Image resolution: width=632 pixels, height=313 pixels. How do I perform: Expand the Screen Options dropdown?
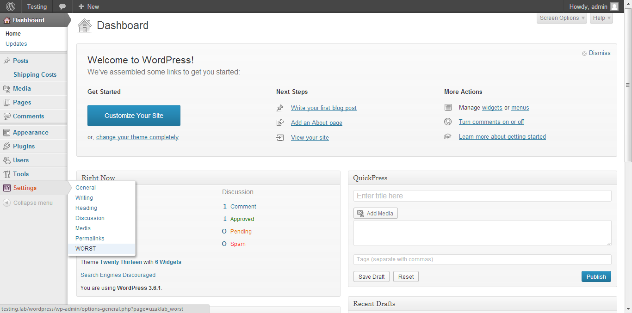point(562,18)
